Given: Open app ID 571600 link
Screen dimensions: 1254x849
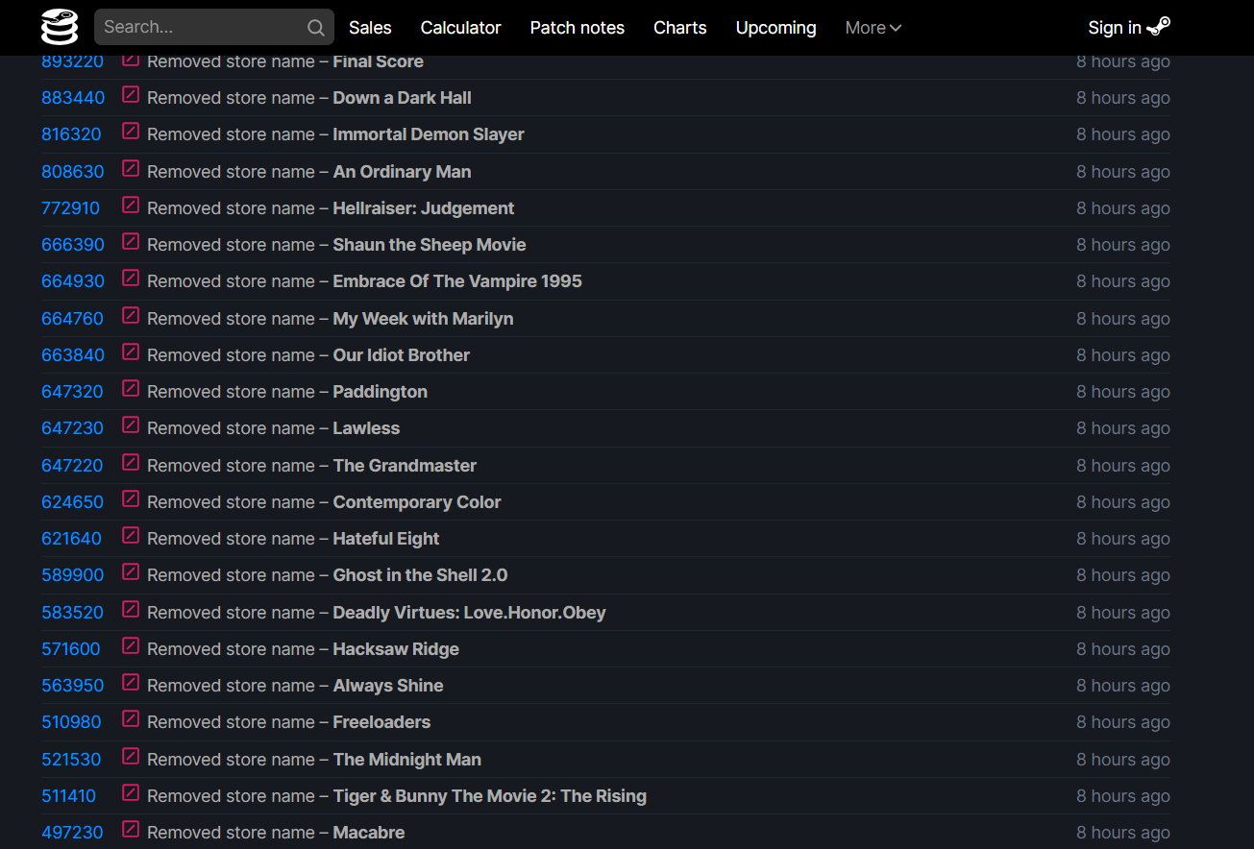Looking at the screenshot, I should pyautogui.click(x=70, y=649).
